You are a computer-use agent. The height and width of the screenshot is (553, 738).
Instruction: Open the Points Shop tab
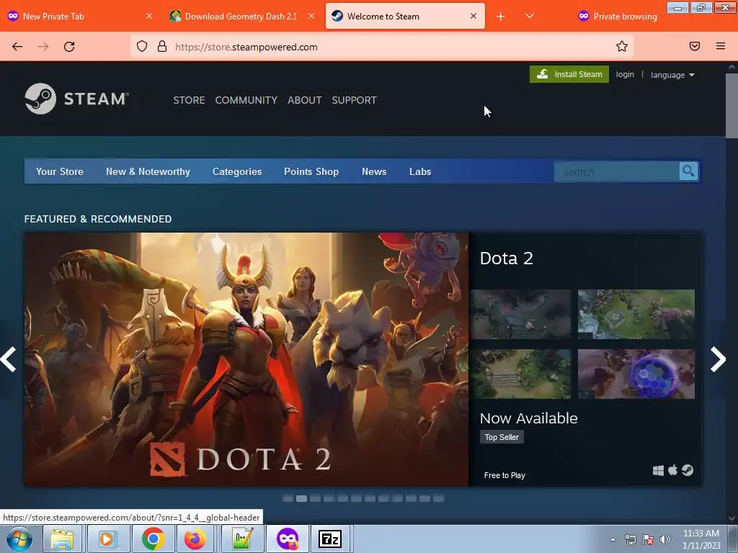pyautogui.click(x=311, y=171)
